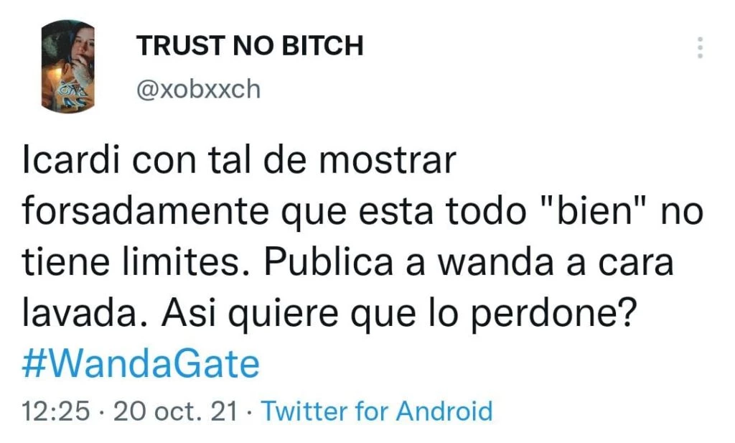This screenshot has height=443, width=735.
Task: Open the @xobxxch handle profile
Action: (198, 89)
